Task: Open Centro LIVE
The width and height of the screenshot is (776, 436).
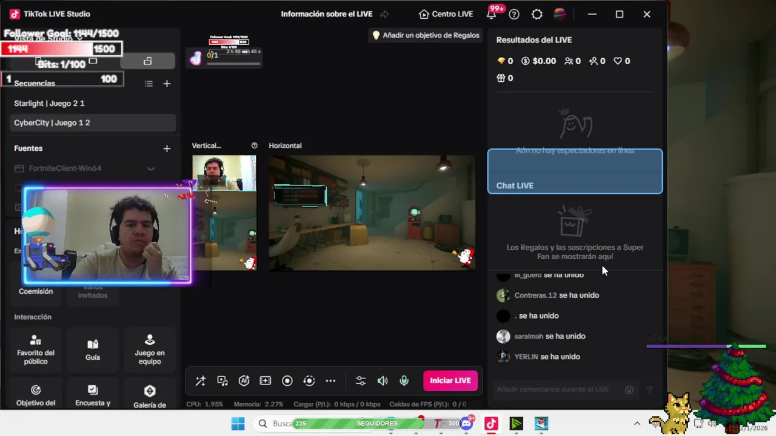Action: [x=446, y=14]
